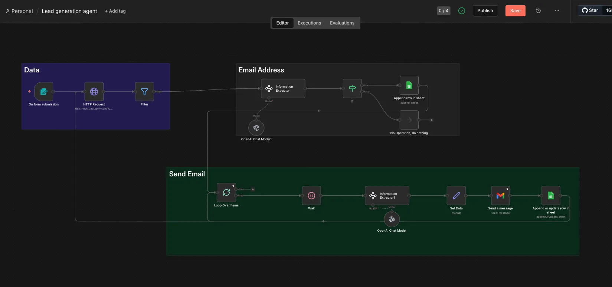Select the Information Extractor1 node
The width and height of the screenshot is (612, 287).
pyautogui.click(x=387, y=195)
